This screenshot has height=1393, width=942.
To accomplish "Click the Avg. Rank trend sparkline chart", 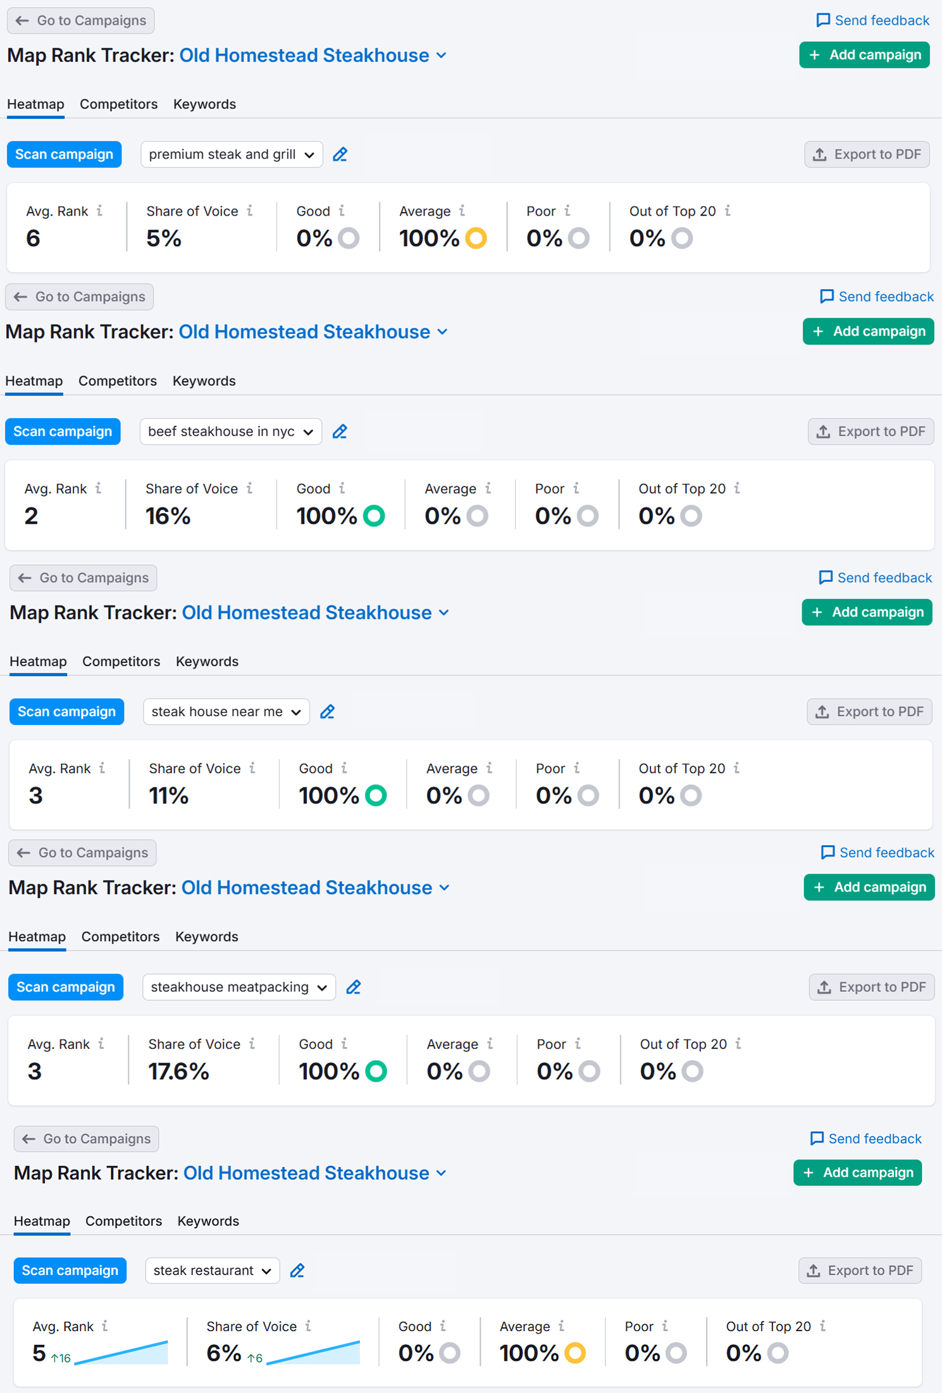I will [x=121, y=1353].
